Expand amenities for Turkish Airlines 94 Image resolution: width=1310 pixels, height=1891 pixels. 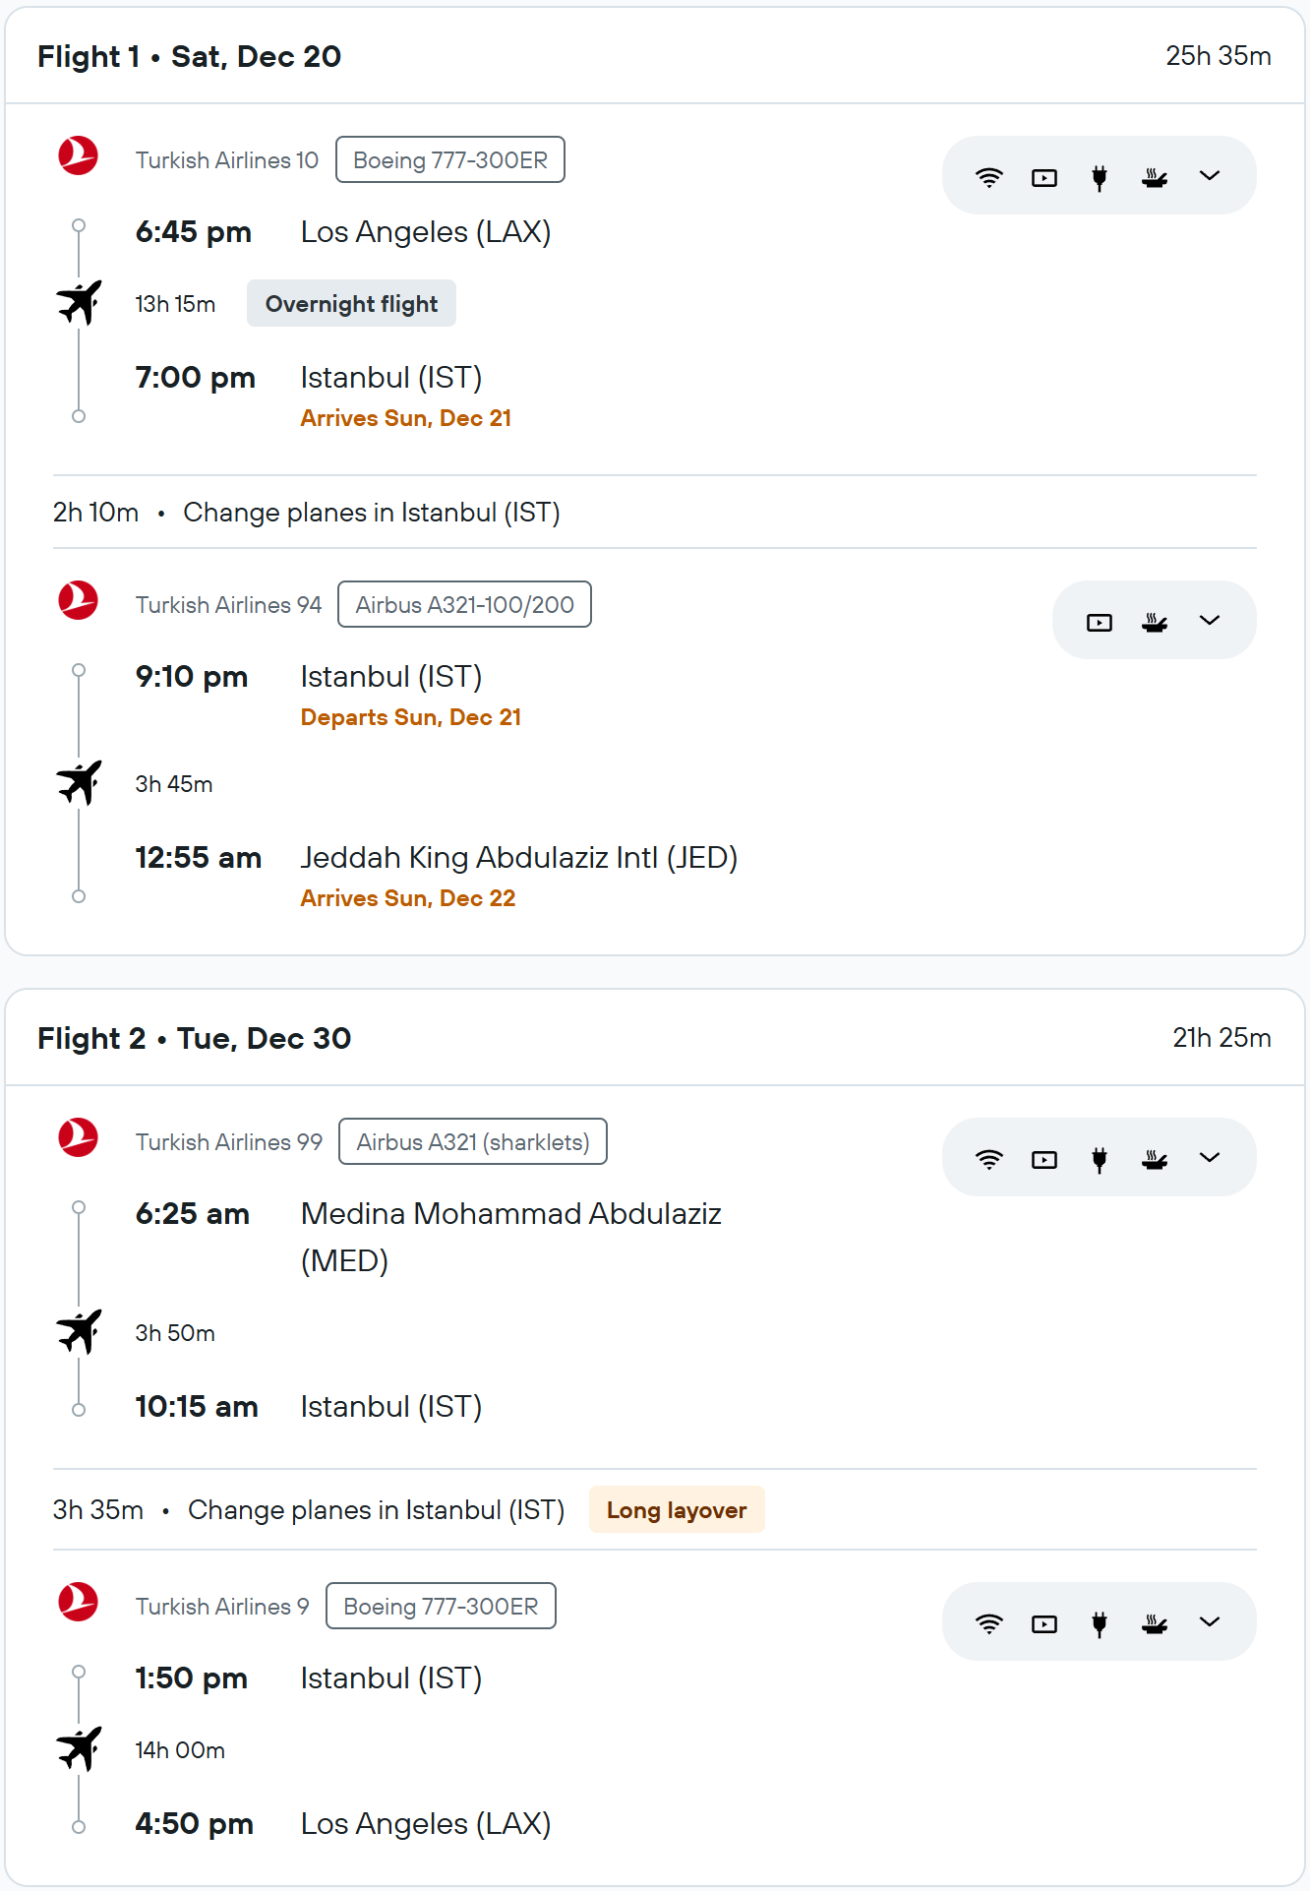coord(1210,621)
